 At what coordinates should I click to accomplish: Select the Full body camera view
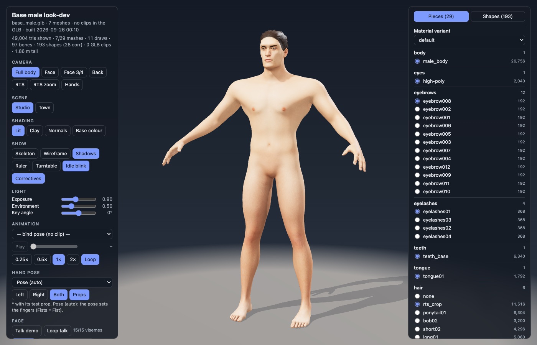(26, 72)
